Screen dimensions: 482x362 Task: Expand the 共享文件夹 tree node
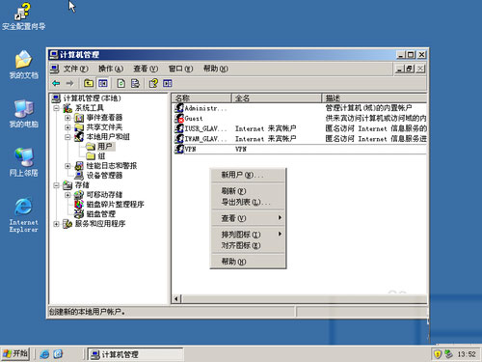coord(67,127)
